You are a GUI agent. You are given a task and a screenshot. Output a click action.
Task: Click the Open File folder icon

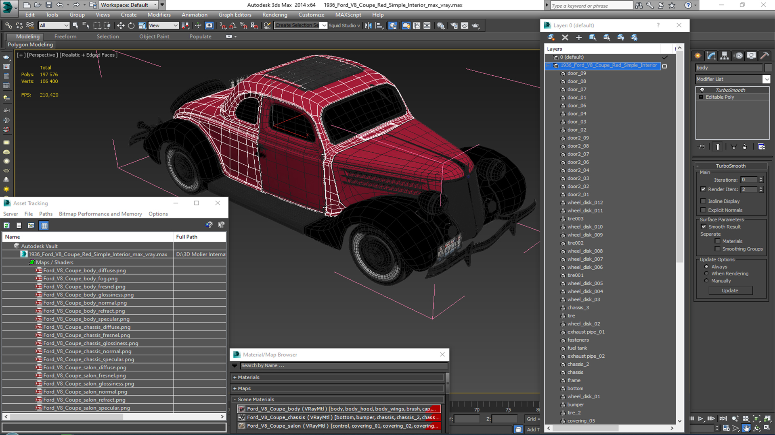[38, 5]
